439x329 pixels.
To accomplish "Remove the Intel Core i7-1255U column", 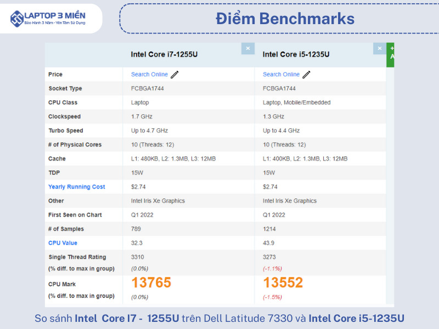I will coord(247,49).
